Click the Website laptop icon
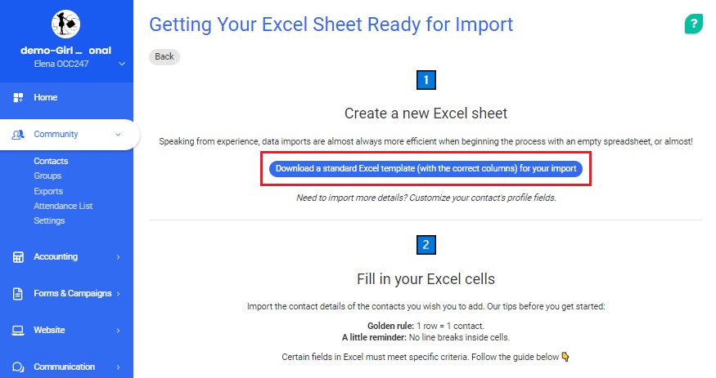Viewport: 716px width, 378px height. (x=18, y=331)
